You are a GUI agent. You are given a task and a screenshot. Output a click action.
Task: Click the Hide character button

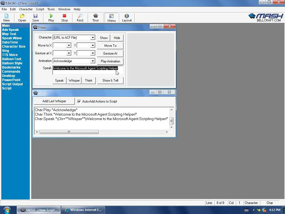[x=117, y=38]
